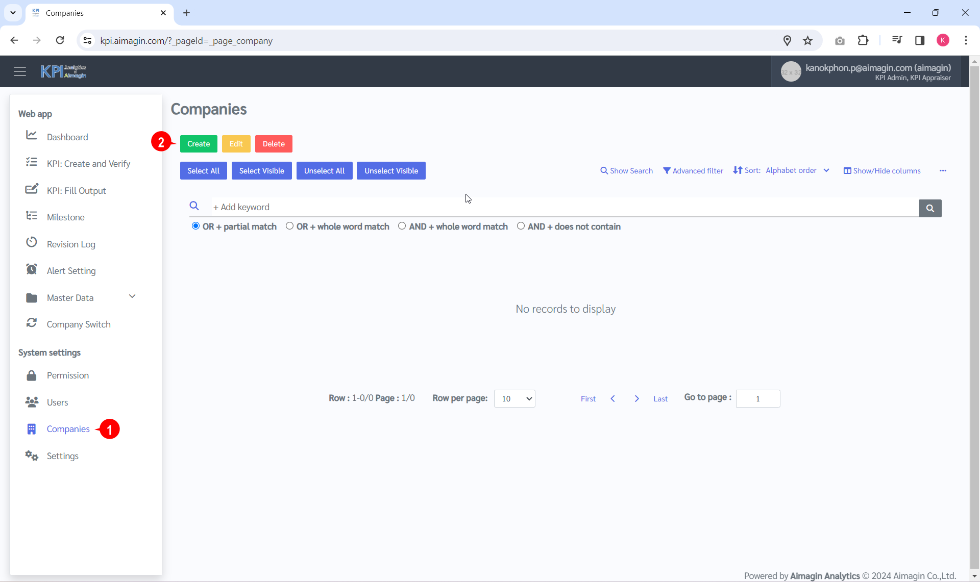This screenshot has height=582, width=980.
Task: Choose AND + whole word match matching
Action: click(402, 226)
